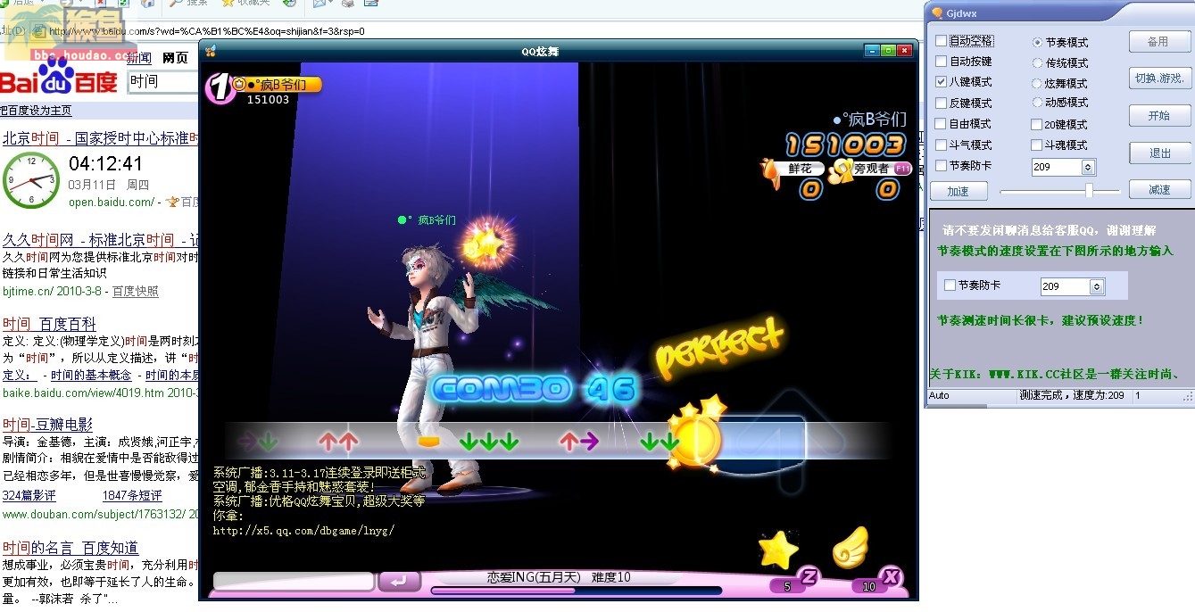
Task: Select the 炫舞模式 radio button
Action: [x=1037, y=83]
